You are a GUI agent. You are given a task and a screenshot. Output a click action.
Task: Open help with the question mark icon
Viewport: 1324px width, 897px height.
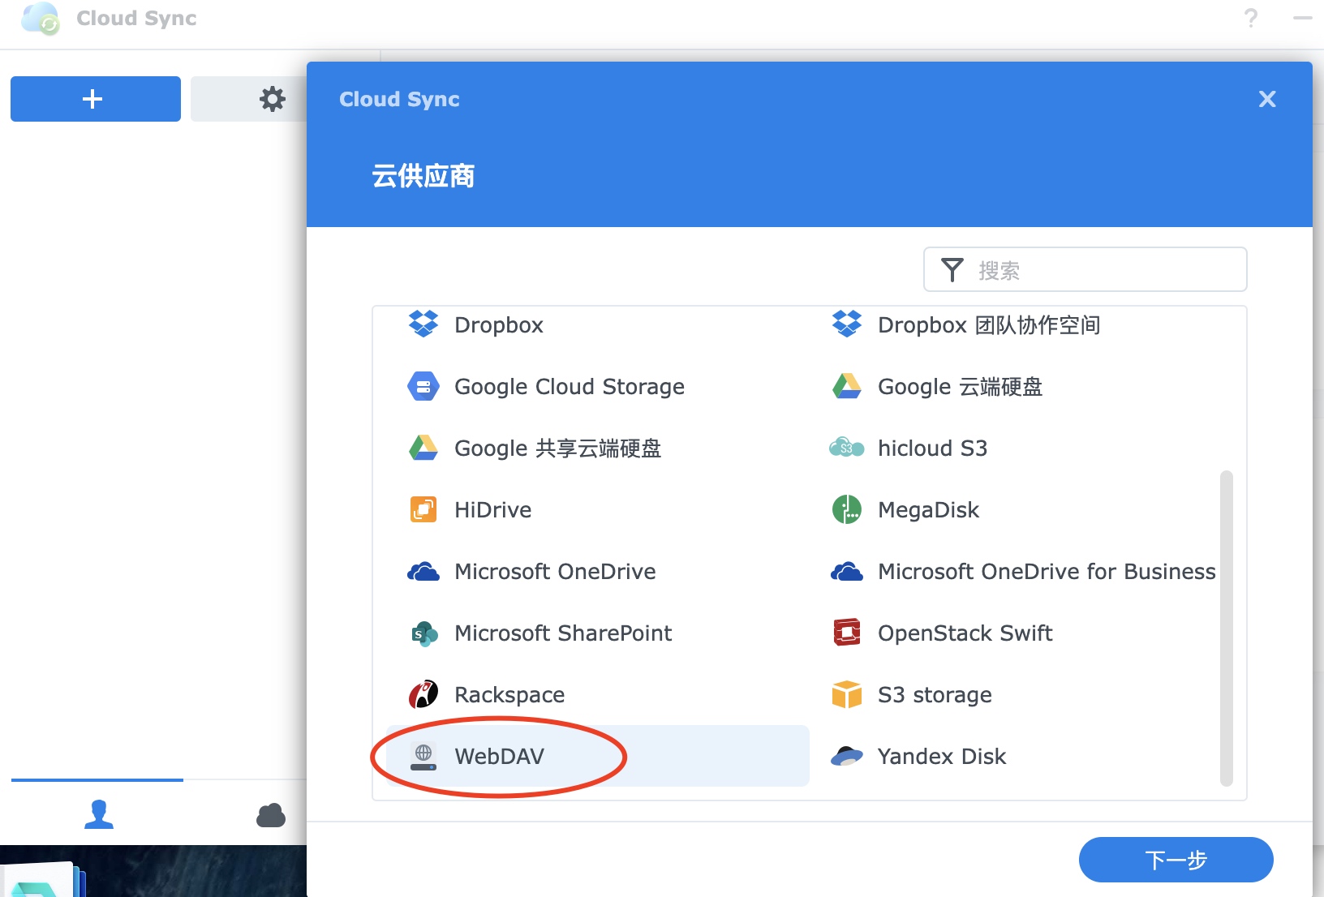pyautogui.click(x=1251, y=18)
